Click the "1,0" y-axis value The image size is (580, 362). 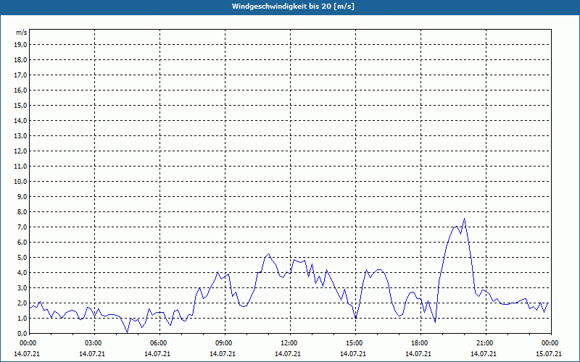click(22, 318)
